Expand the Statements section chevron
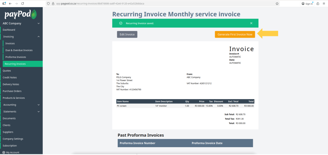This screenshot has height=155, width=328. tap(38, 112)
